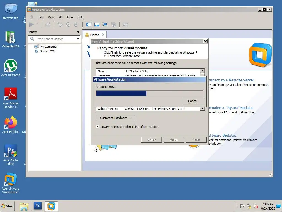Viewport: 282px width, 212px height.
Task: Click the VMware Workstation title bar icon
Action: (x=29, y=10)
